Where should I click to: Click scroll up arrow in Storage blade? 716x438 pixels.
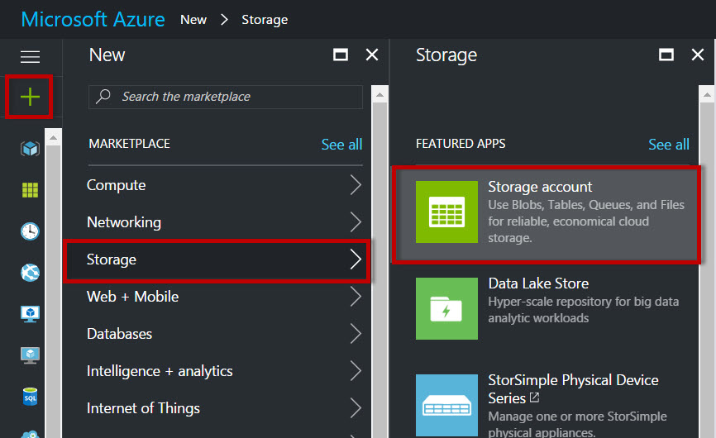coord(706,95)
